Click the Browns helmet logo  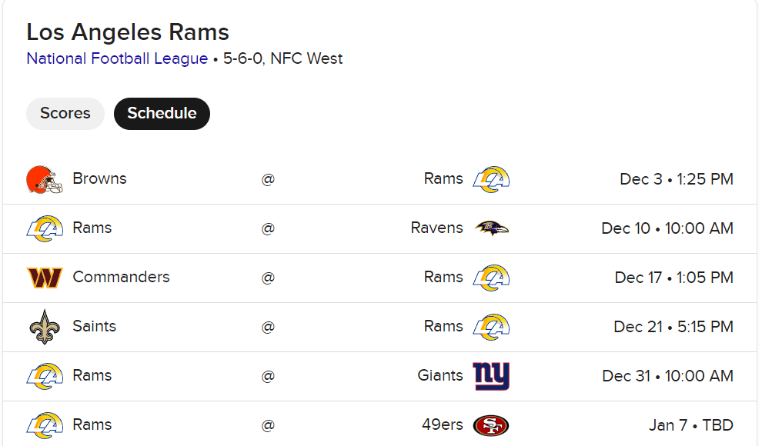tap(44, 180)
